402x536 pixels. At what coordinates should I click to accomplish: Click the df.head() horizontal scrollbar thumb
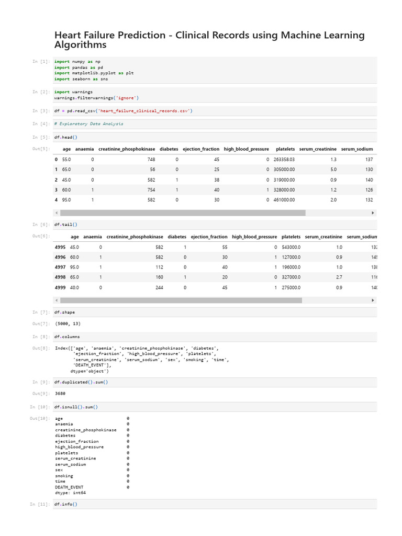183,213
